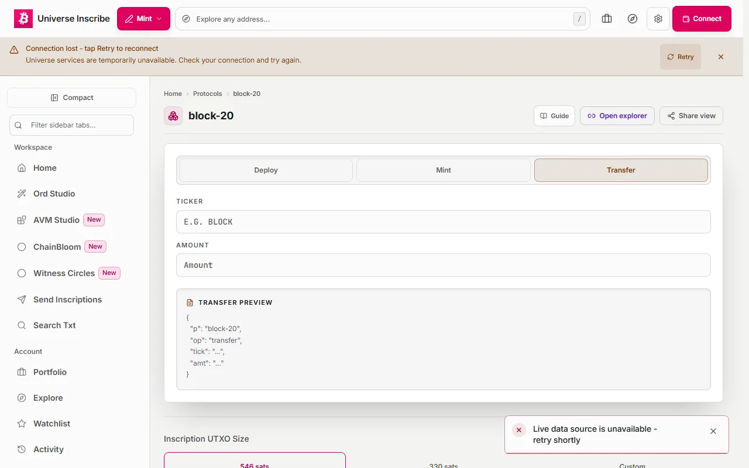Click the slash shortcut key hint

[579, 19]
